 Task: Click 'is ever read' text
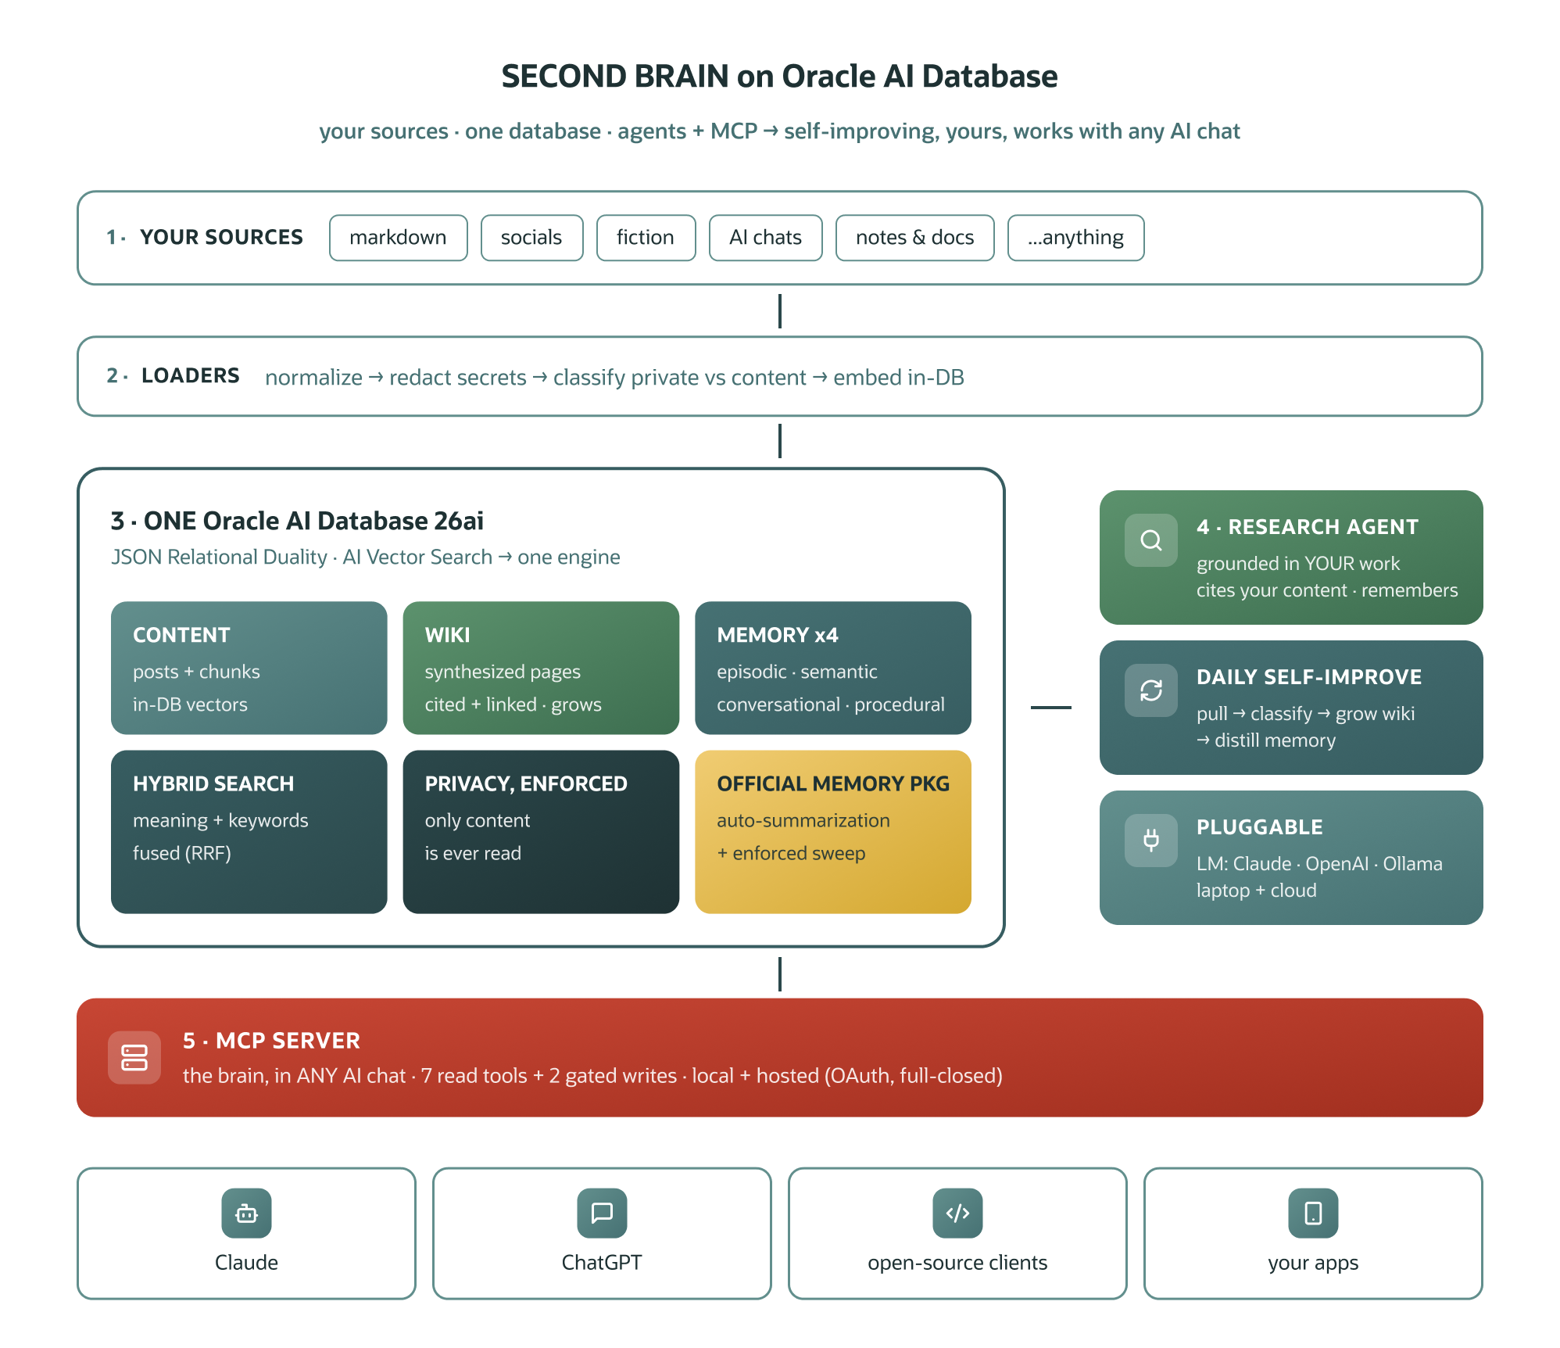coord(473,853)
